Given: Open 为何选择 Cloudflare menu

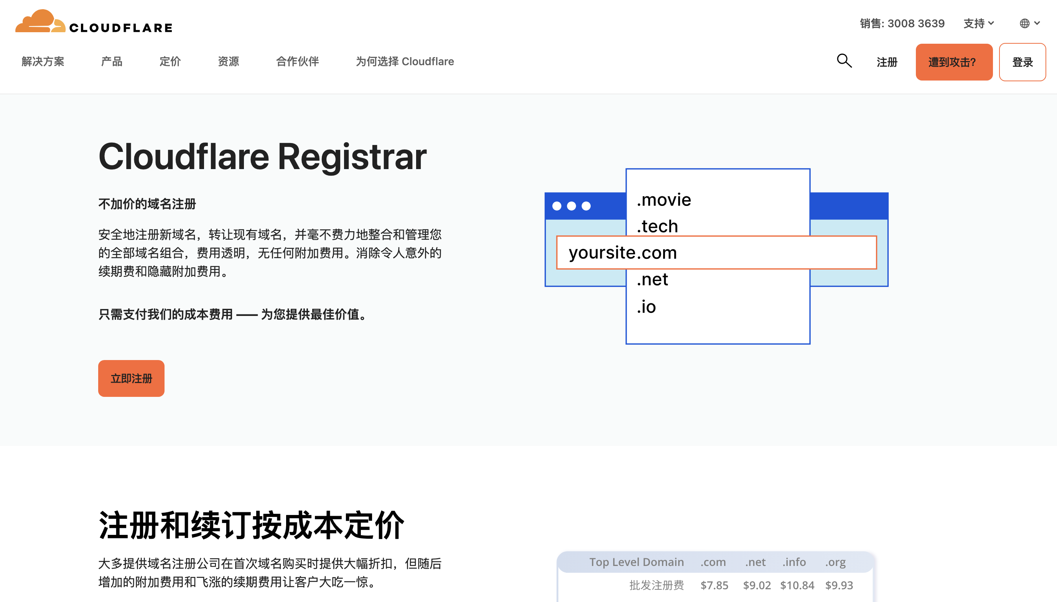Looking at the screenshot, I should [x=405, y=62].
